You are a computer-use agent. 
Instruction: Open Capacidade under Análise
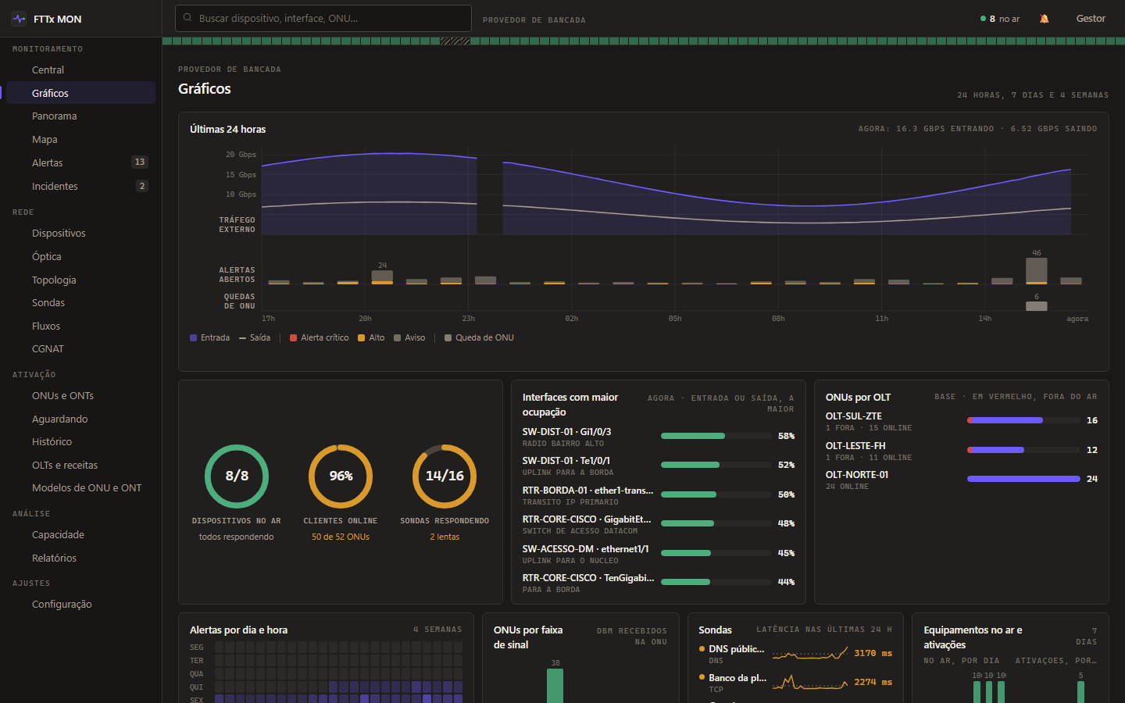(80, 535)
